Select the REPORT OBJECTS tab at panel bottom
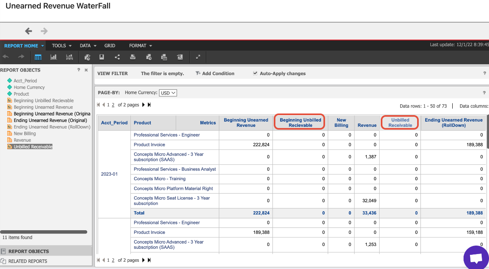 46,251
